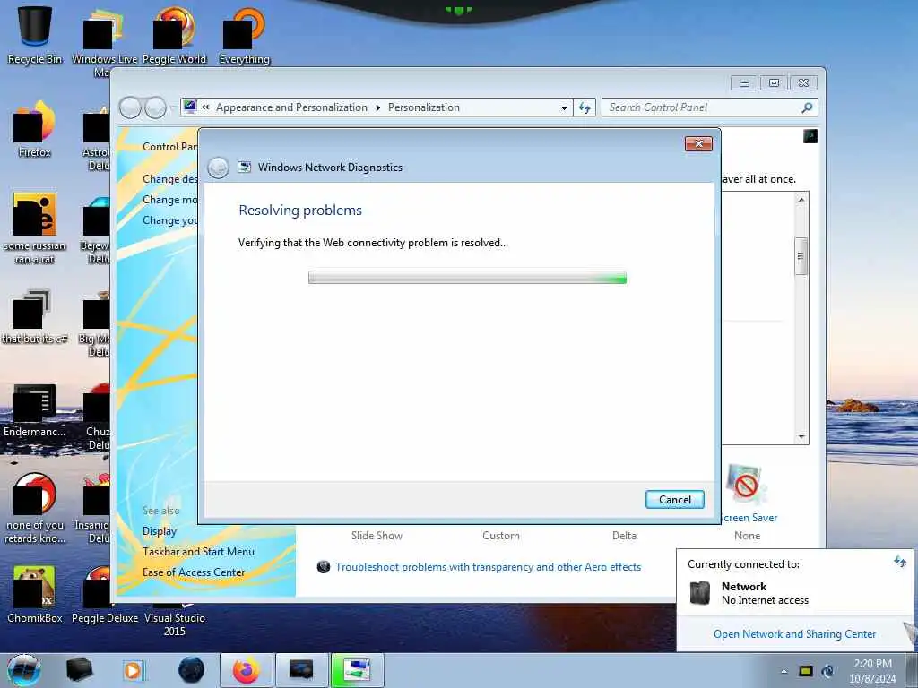Close the Windows Network Diagnostics dialog
The width and height of the screenshot is (918, 688).
pos(698,144)
